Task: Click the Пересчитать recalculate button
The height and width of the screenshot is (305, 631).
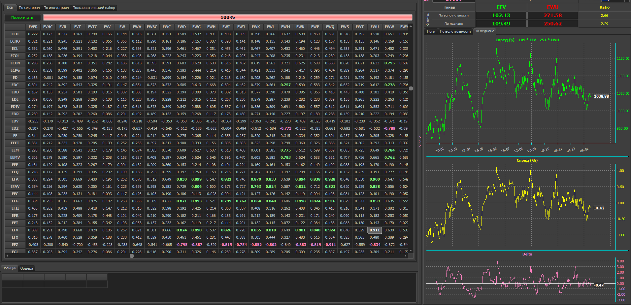Action: (x=22, y=17)
